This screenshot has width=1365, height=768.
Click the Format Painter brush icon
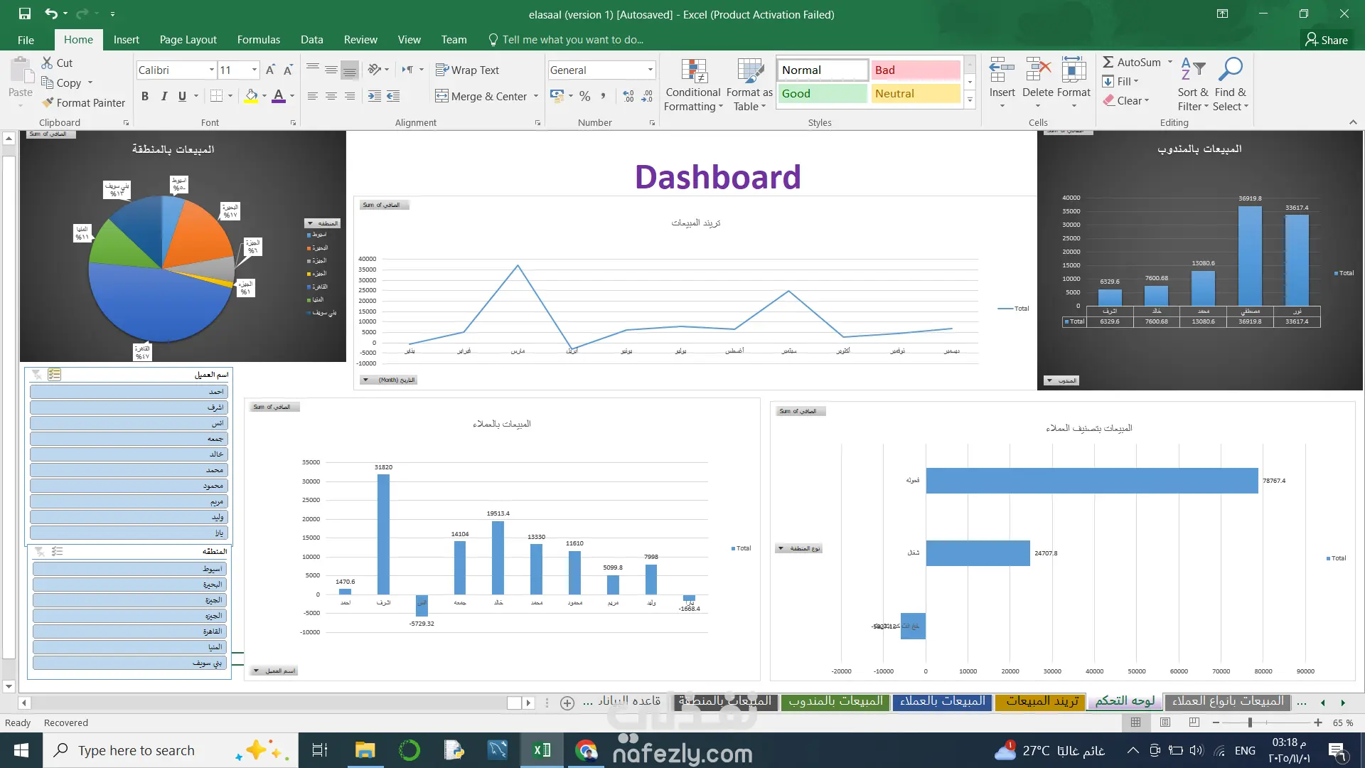coord(48,102)
